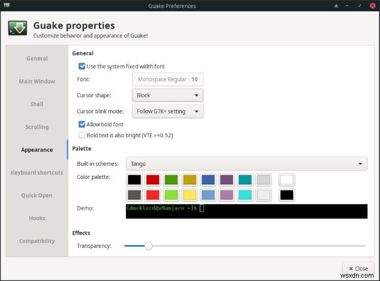Pick the black swatch in top palette row
The image size is (380, 281).
[x=134, y=180]
